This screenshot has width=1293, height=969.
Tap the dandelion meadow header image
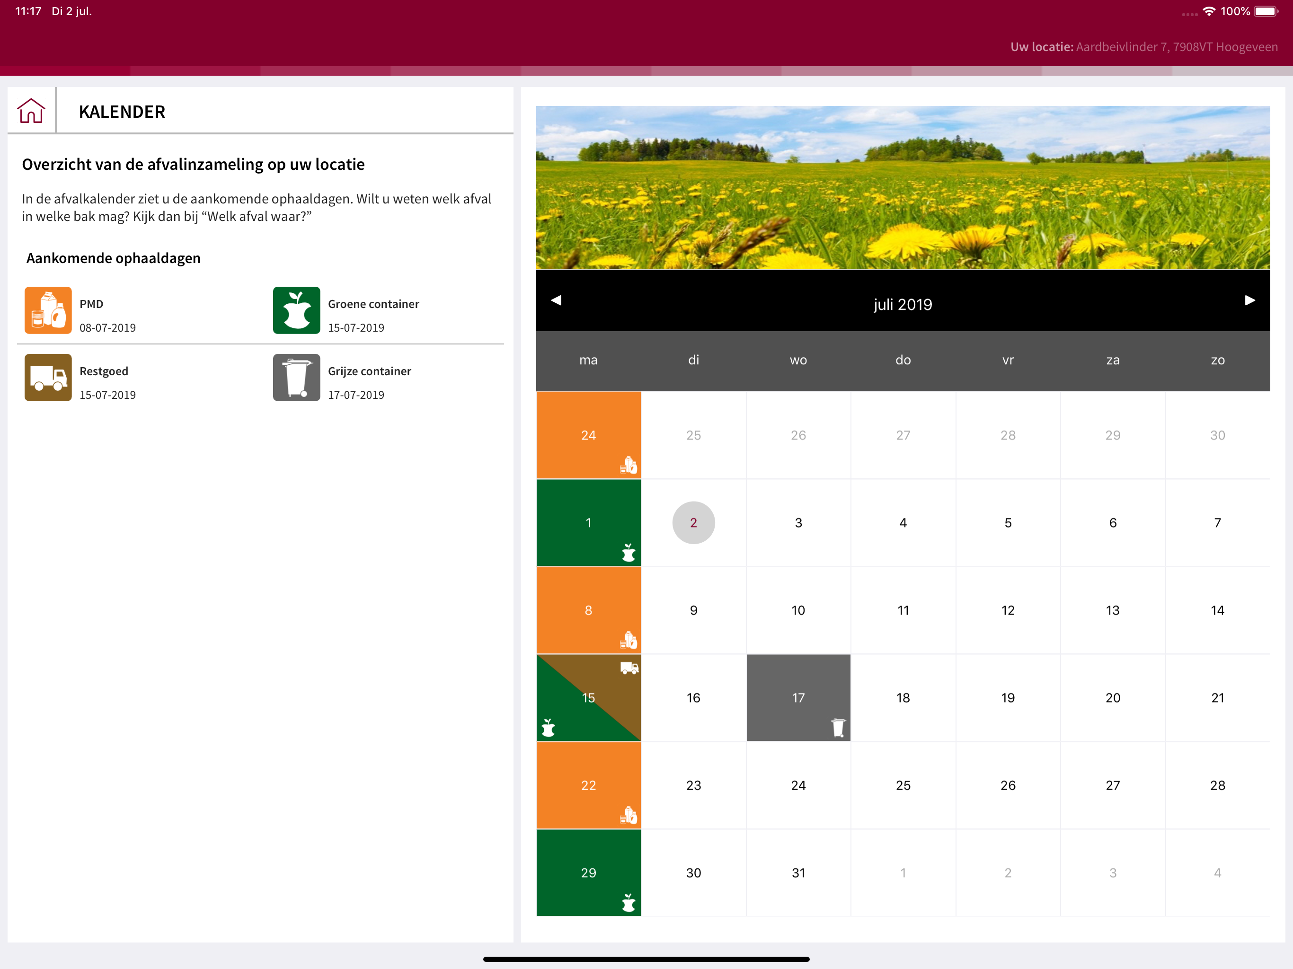tap(903, 187)
